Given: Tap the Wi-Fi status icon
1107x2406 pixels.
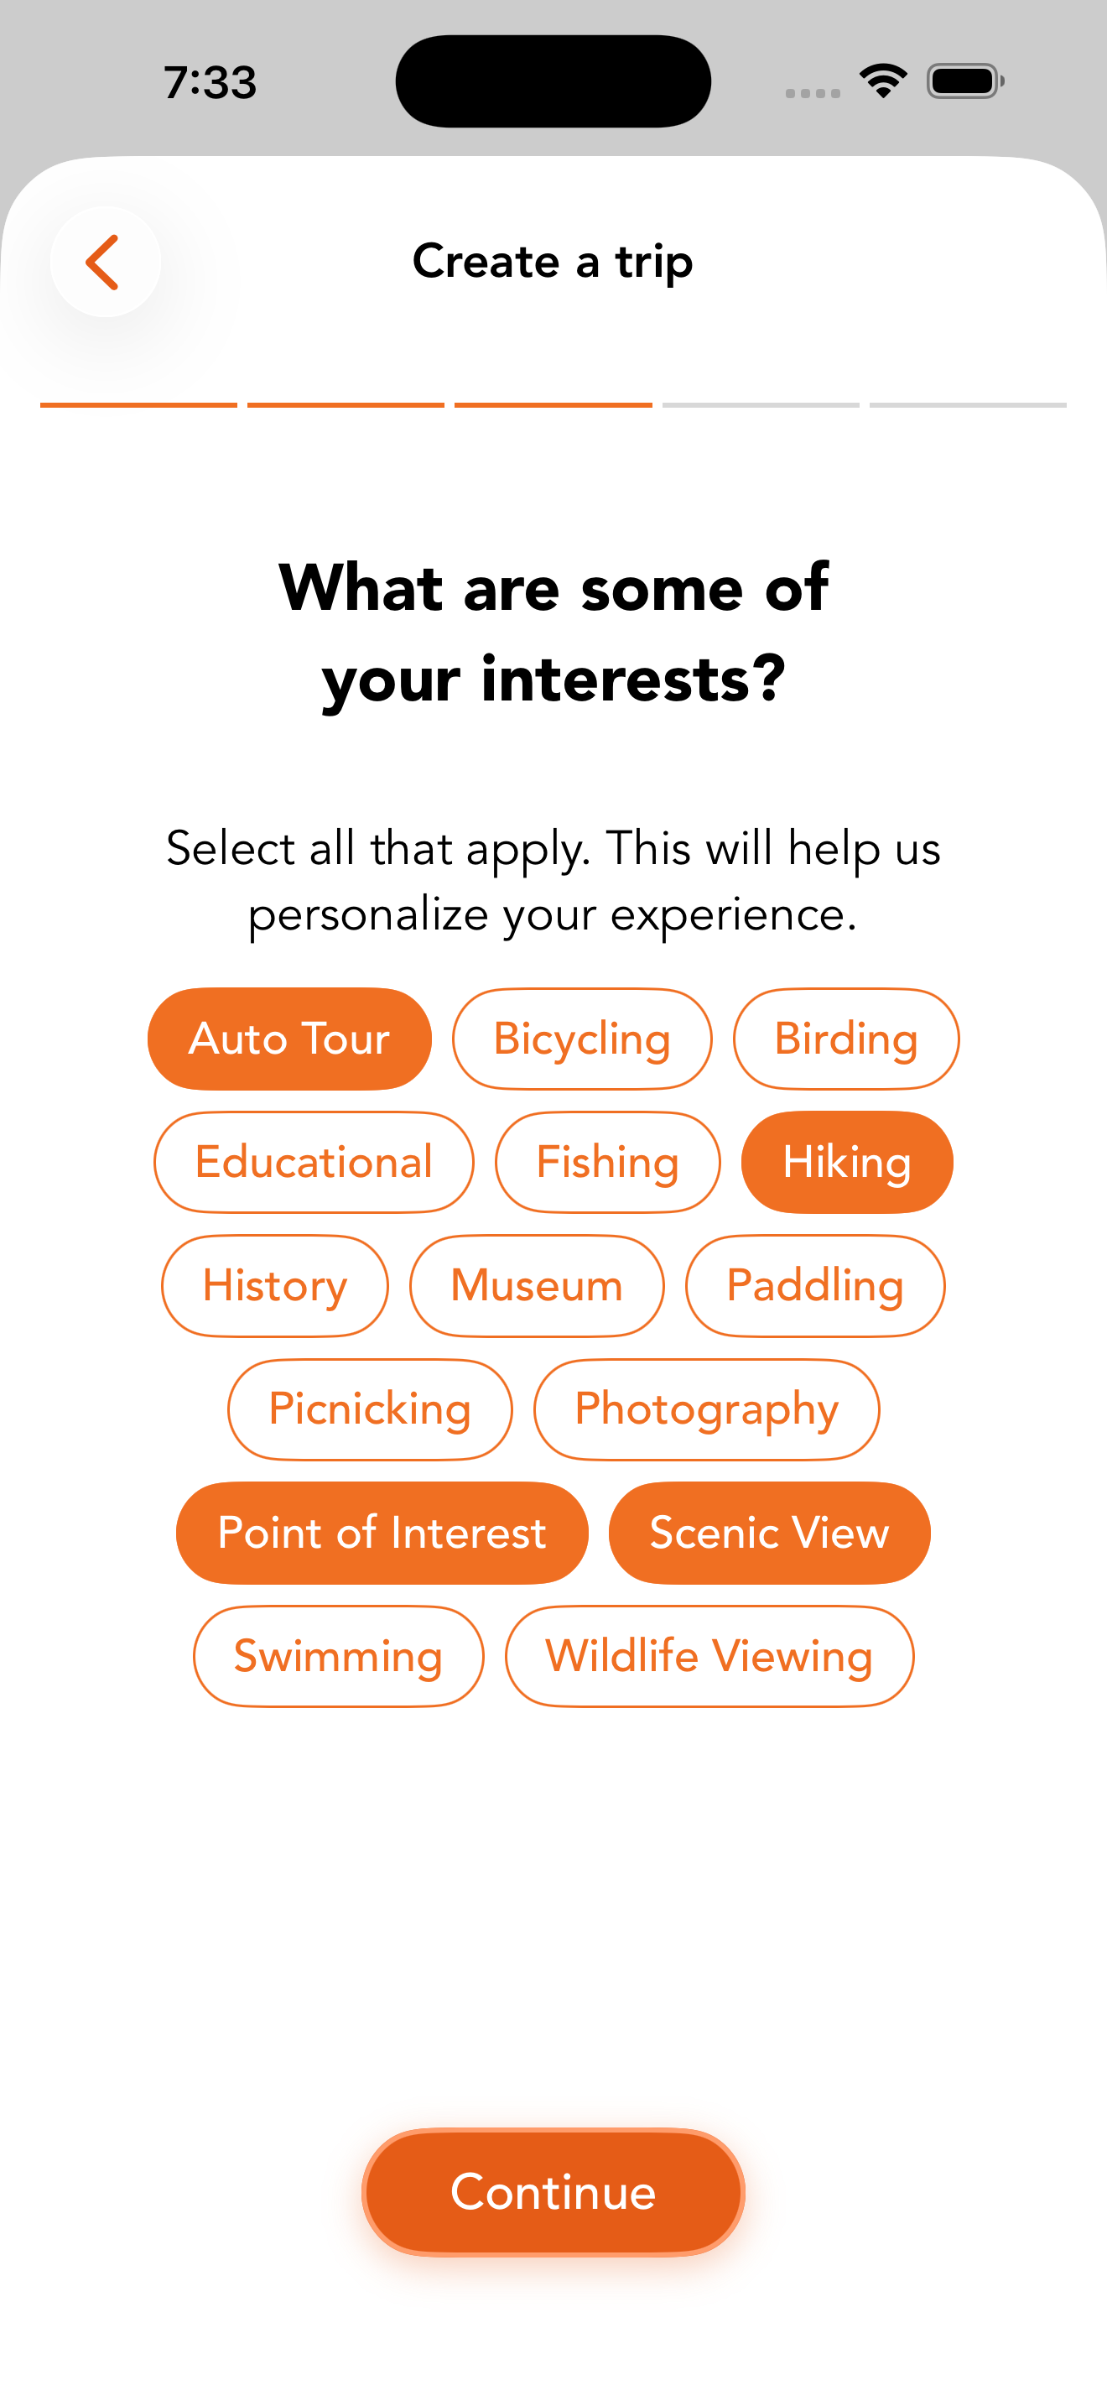Looking at the screenshot, I should click(x=883, y=81).
